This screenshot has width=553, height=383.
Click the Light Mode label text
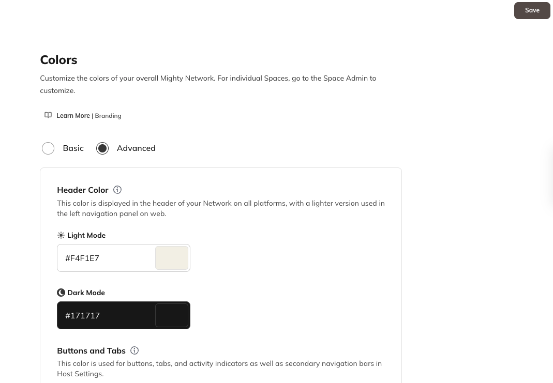tap(86, 235)
